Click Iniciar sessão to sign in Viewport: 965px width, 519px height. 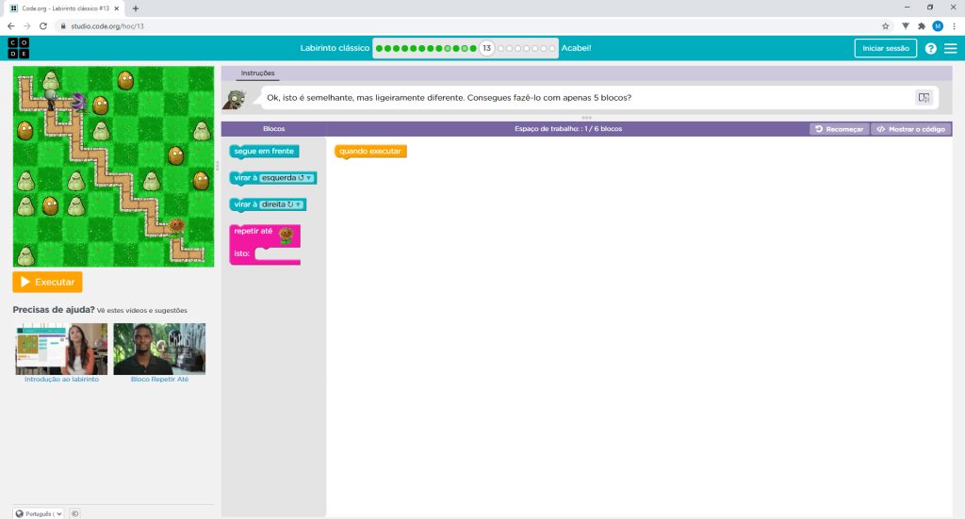pos(886,48)
